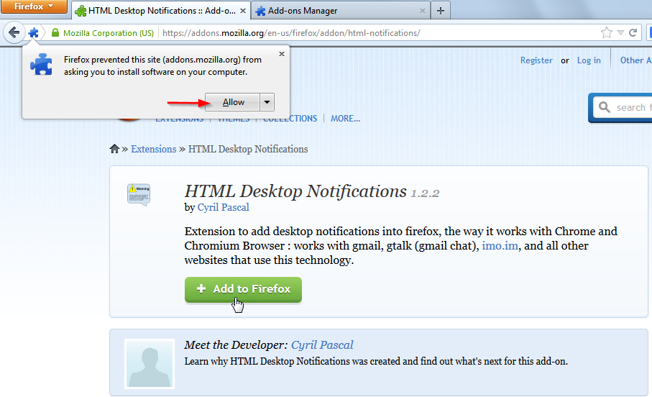
Task: Click the version number 1.2.2
Action: tap(425, 193)
